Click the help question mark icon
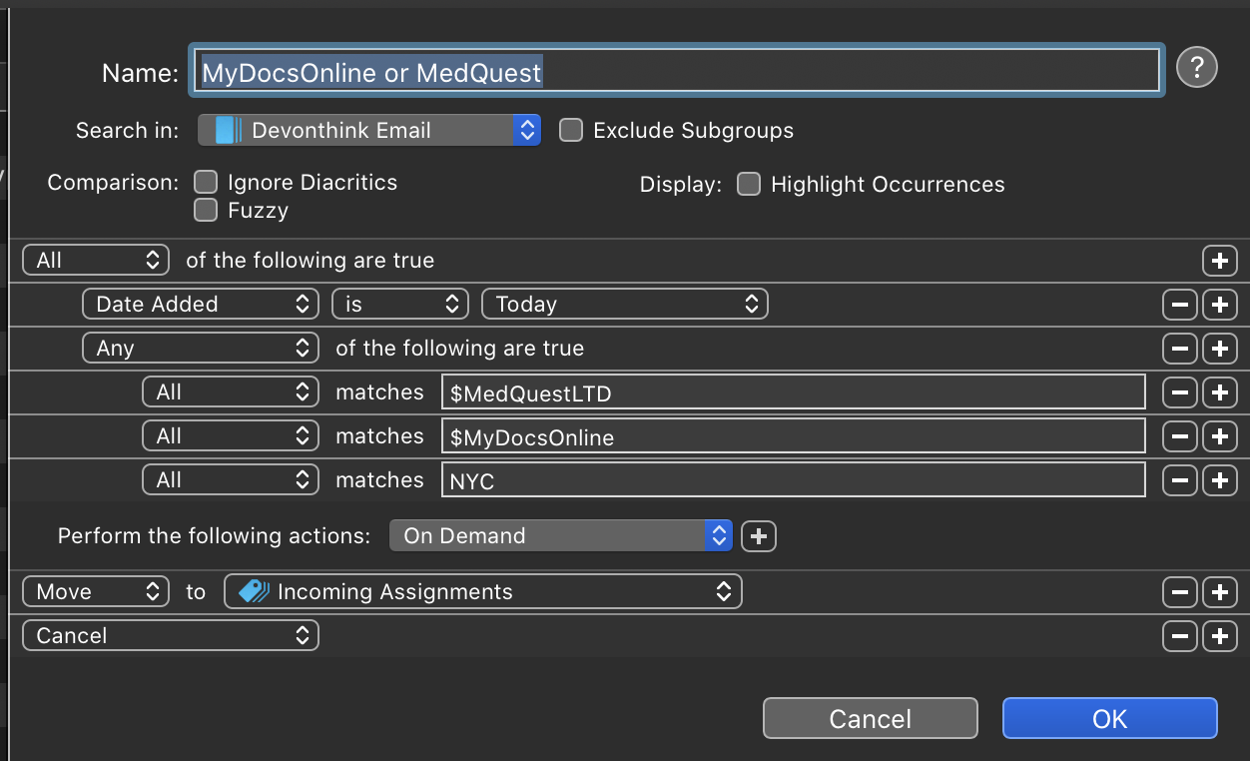This screenshot has height=761, width=1250. 1196,68
